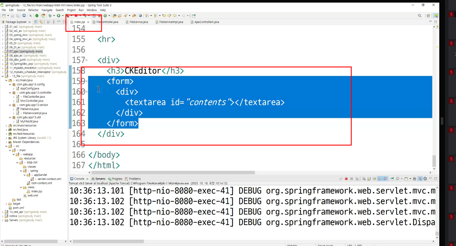The height and width of the screenshot is (246, 456).
Task: Close the Package Explorer view tab
Action: 30,22
